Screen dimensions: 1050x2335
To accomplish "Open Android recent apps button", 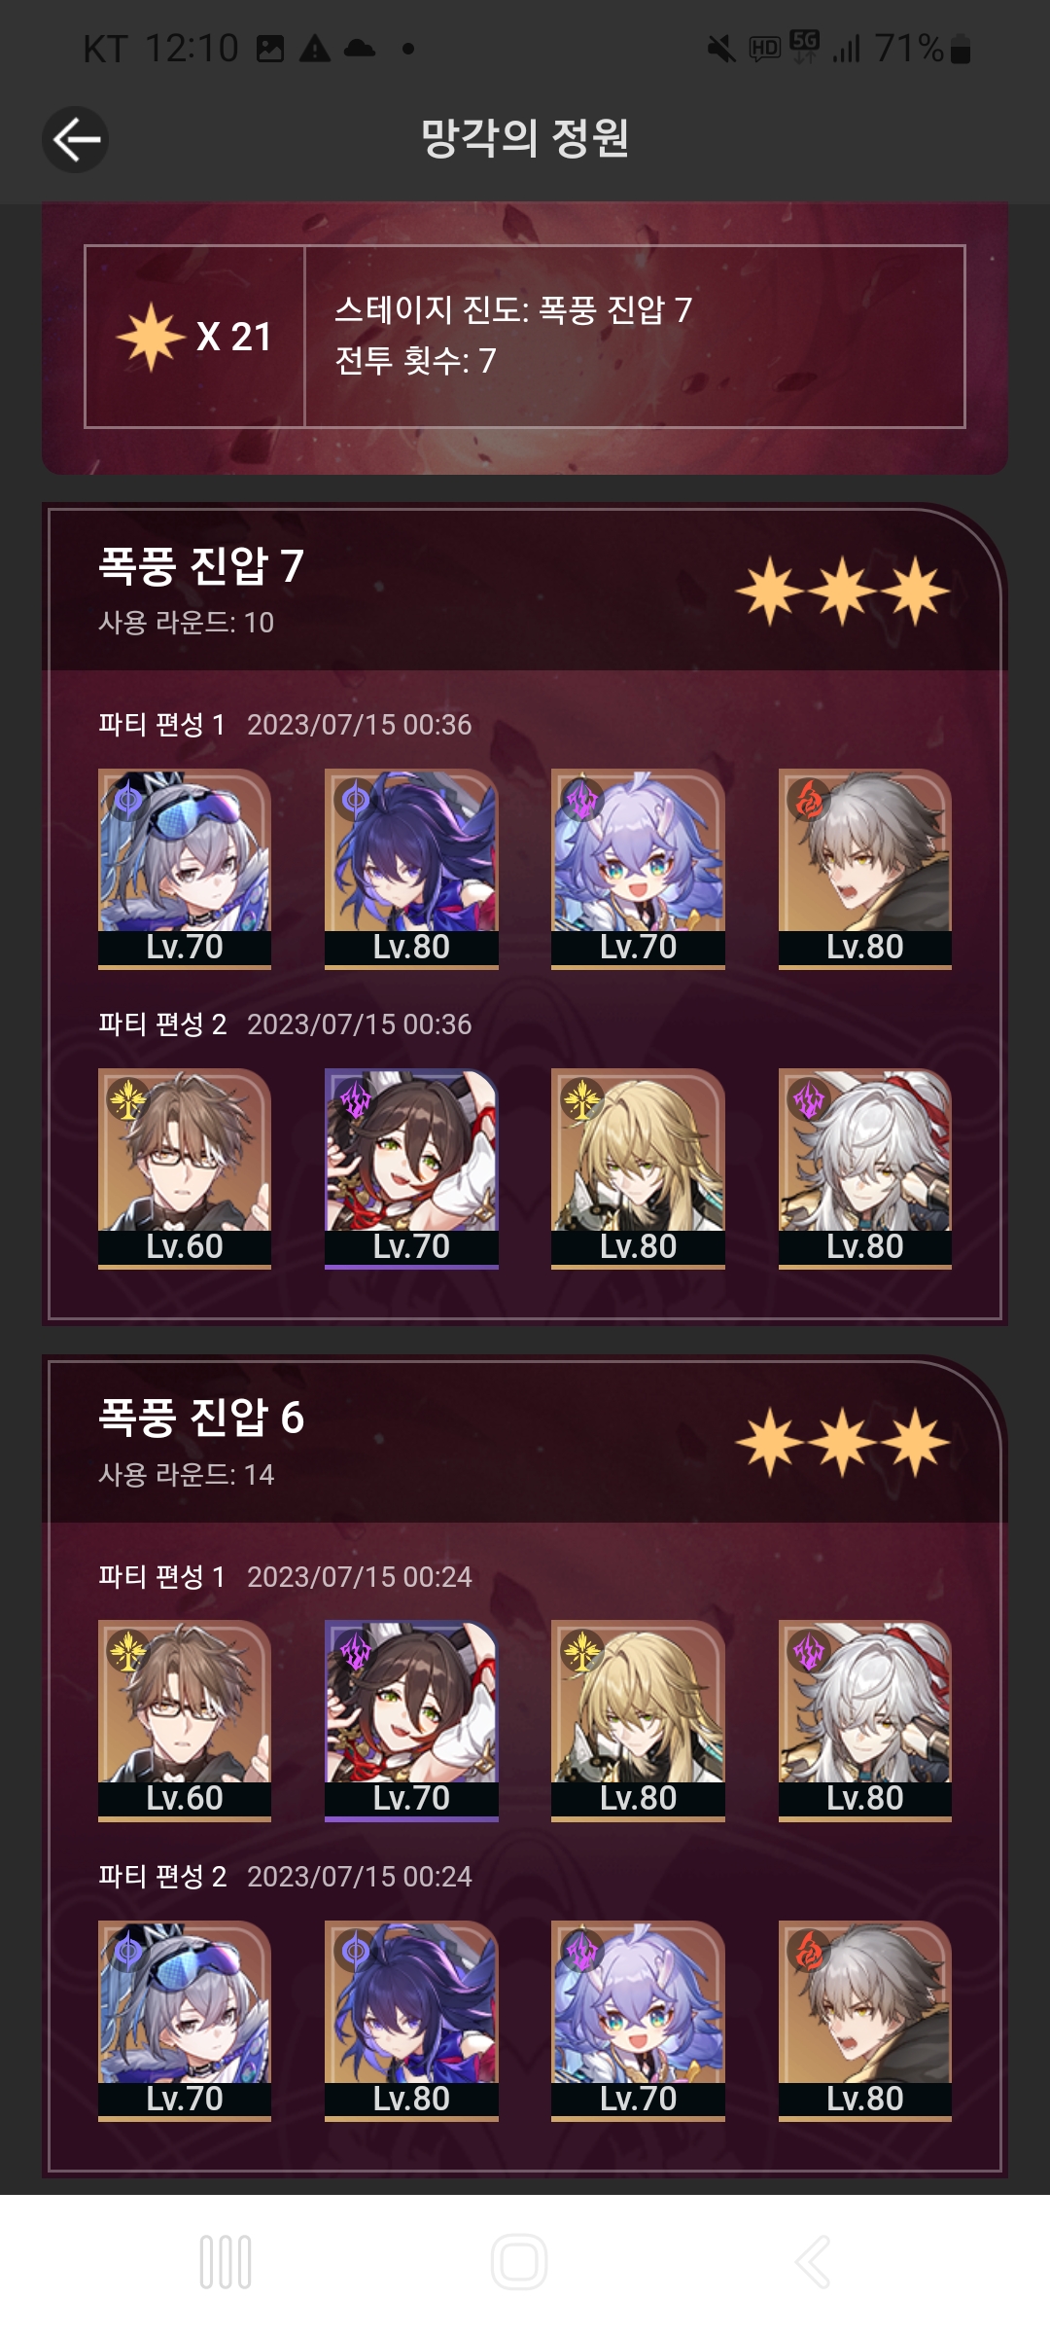I will pyautogui.click(x=226, y=2261).
